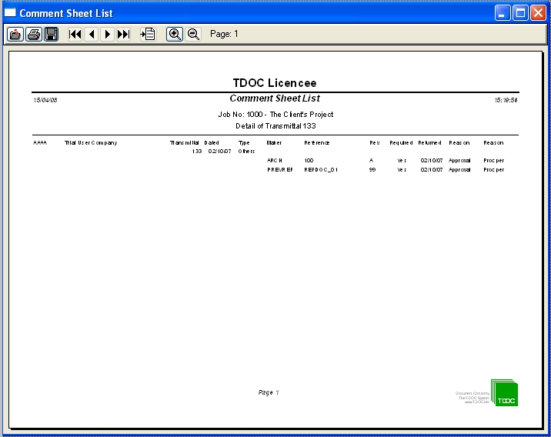
Task: Click transmittal number 133 in the row
Action: click(197, 151)
